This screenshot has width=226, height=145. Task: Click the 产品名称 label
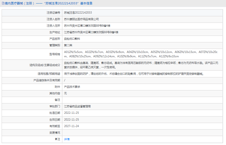click(55, 39)
